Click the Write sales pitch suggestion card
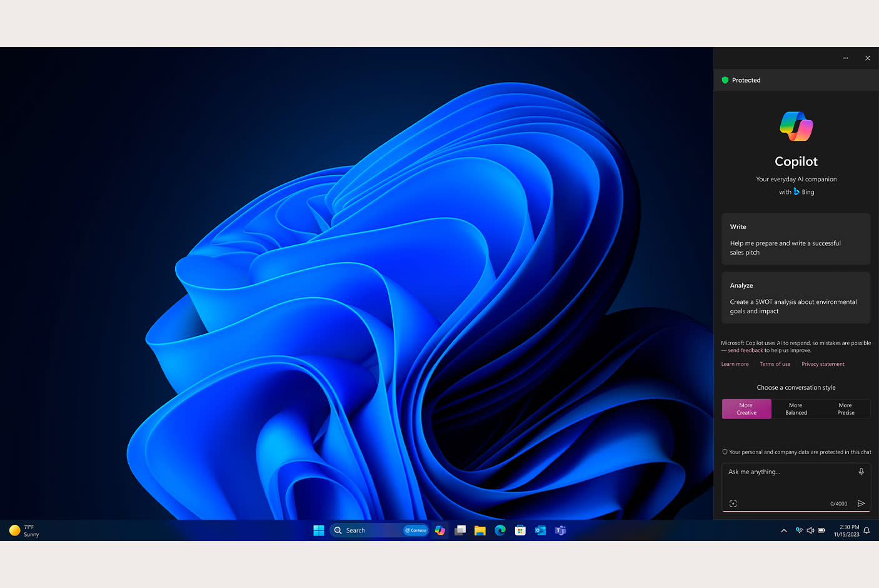The image size is (879, 588). pyautogui.click(x=796, y=240)
